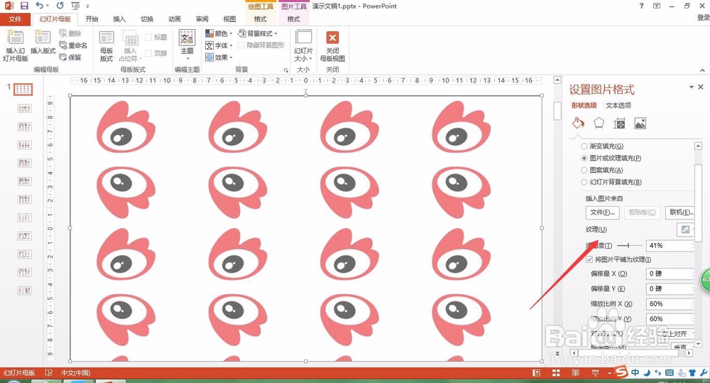Edit the Offset X (偏移量 X) field
Screen dimensions: 710x383
[669, 274]
